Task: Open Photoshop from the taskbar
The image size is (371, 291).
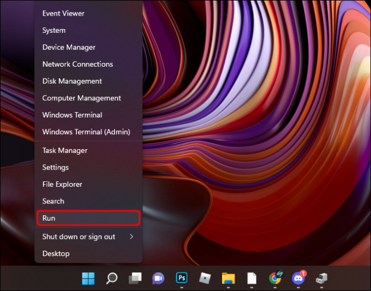Action: [x=182, y=278]
